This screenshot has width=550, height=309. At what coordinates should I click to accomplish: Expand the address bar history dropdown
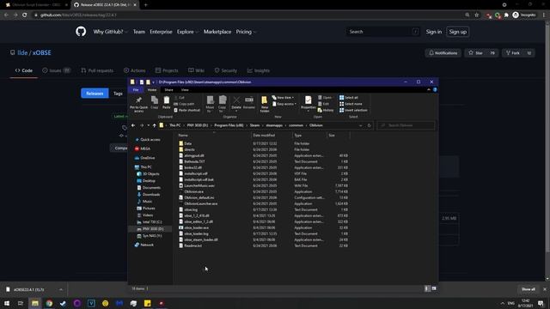click(361, 125)
